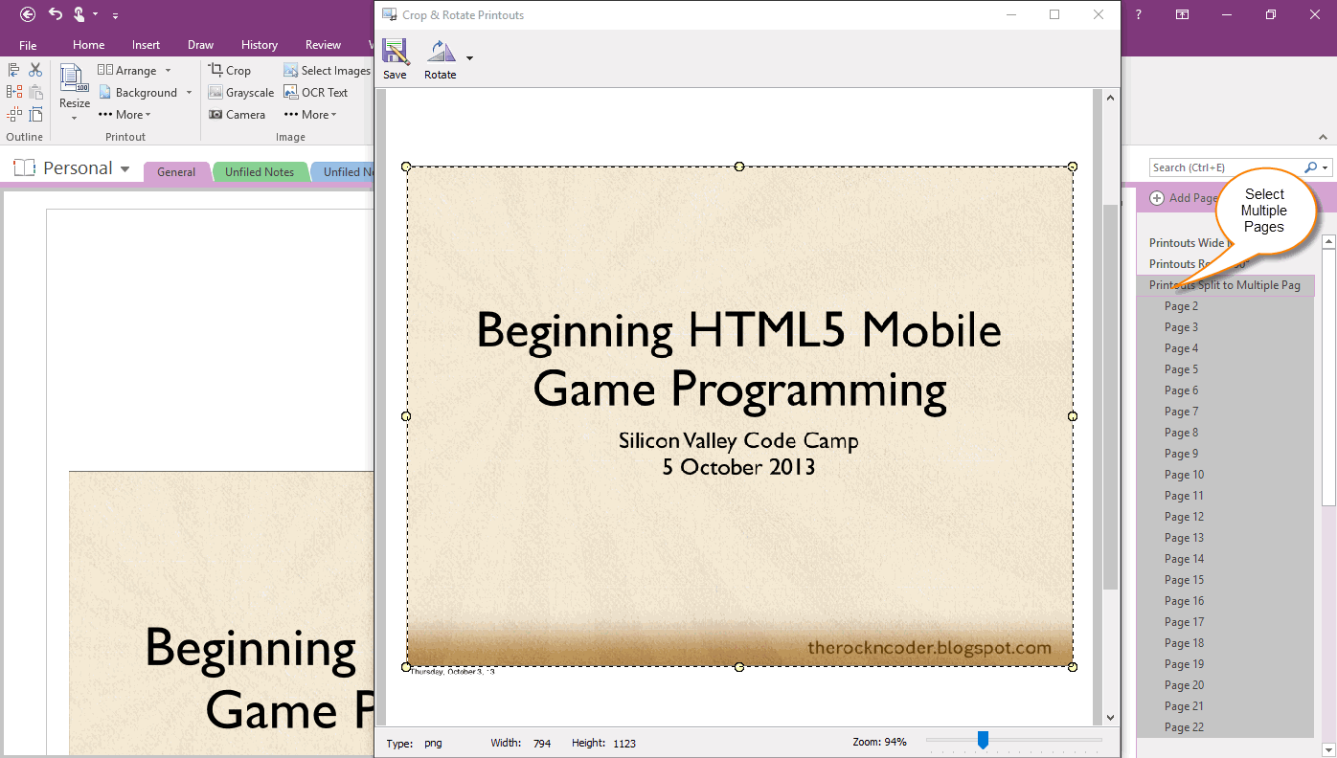This screenshot has width=1337, height=758.
Task: Click the scissors cut icon in Outline group
Action: point(35,70)
